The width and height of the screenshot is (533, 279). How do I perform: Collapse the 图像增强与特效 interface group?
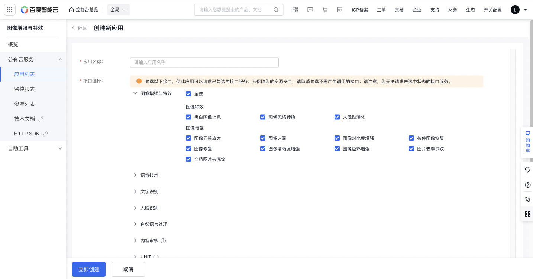135,93
